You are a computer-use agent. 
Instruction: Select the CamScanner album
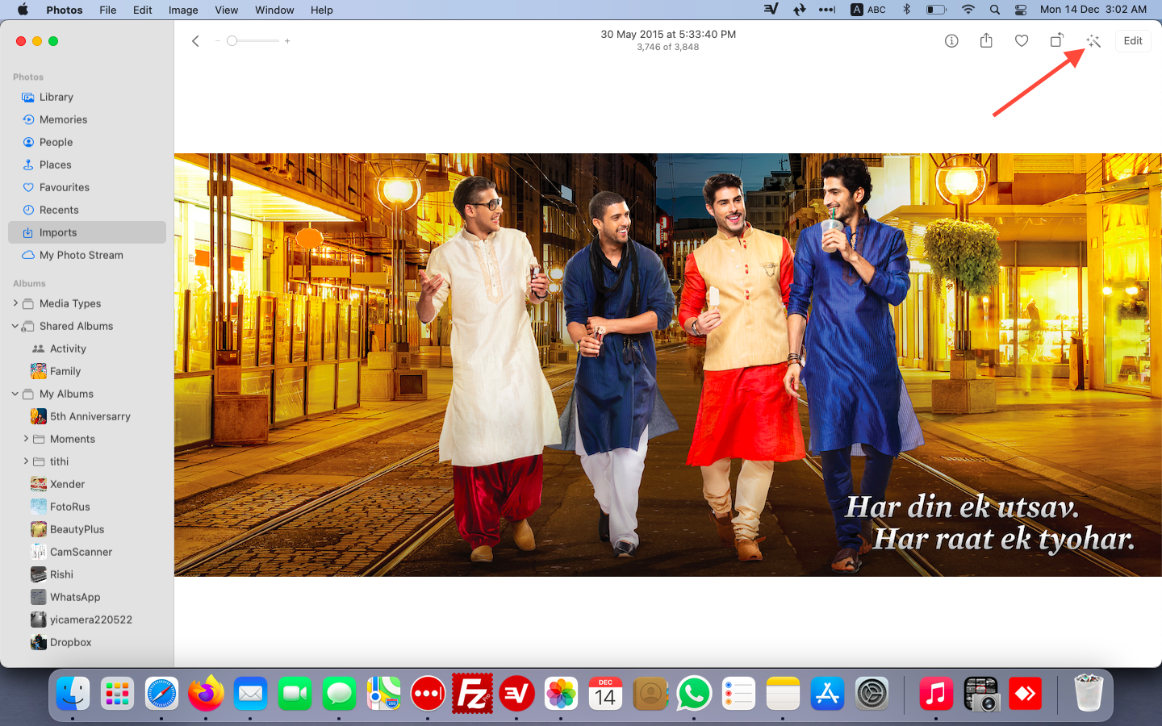(87, 552)
